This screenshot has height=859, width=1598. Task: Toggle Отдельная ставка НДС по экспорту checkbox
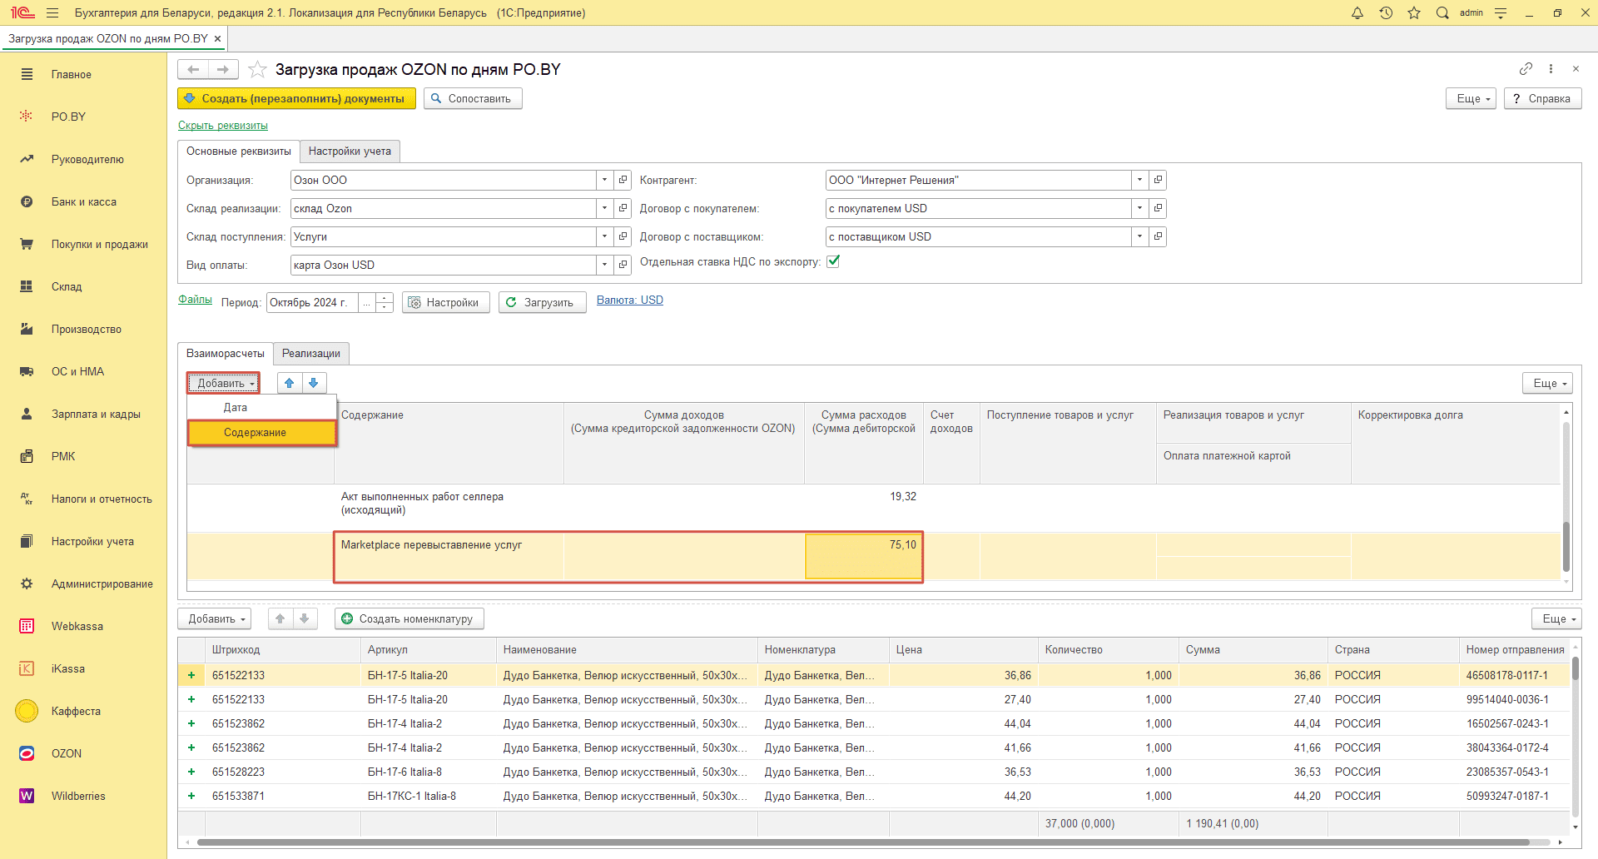833,261
